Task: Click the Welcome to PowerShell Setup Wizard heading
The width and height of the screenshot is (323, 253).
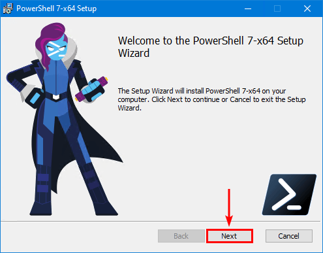Action: click(210, 47)
